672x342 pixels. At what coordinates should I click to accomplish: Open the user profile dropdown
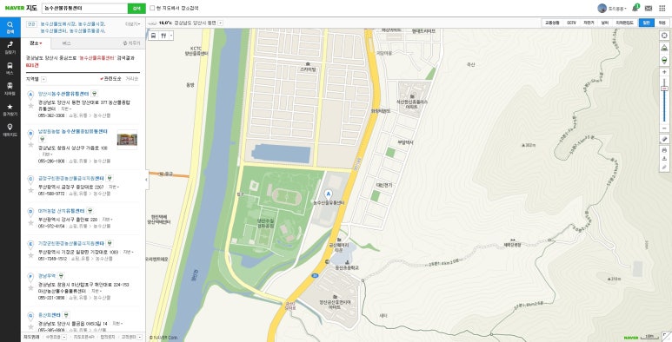tap(612, 8)
